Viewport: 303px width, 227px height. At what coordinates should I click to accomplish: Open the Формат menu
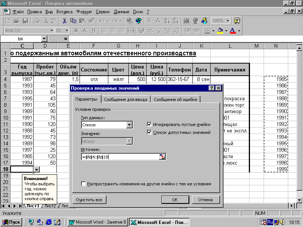(x=84, y=12)
